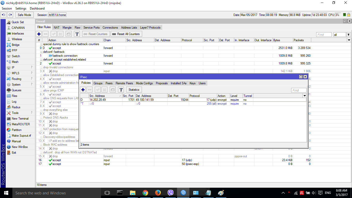Open Queues in the left sidebar
Screen dimensions: 352x198
point(16,90)
